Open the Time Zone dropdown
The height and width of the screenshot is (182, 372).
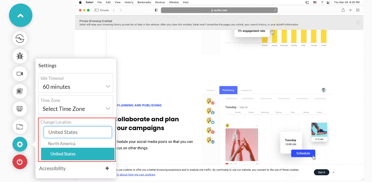[76, 105]
